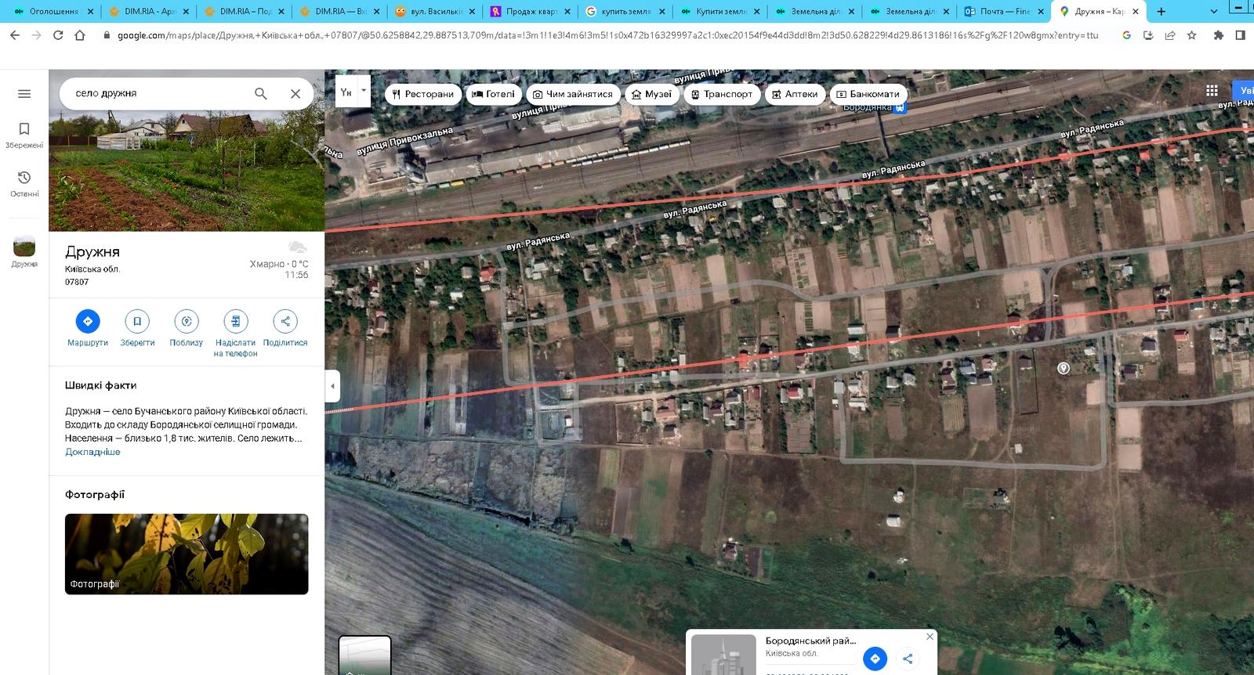Collapse the side panel arrow

click(x=332, y=386)
